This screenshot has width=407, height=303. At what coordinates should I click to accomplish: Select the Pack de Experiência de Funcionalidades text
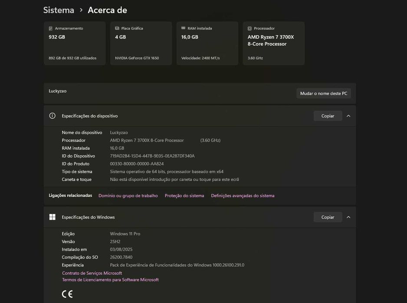point(177,265)
